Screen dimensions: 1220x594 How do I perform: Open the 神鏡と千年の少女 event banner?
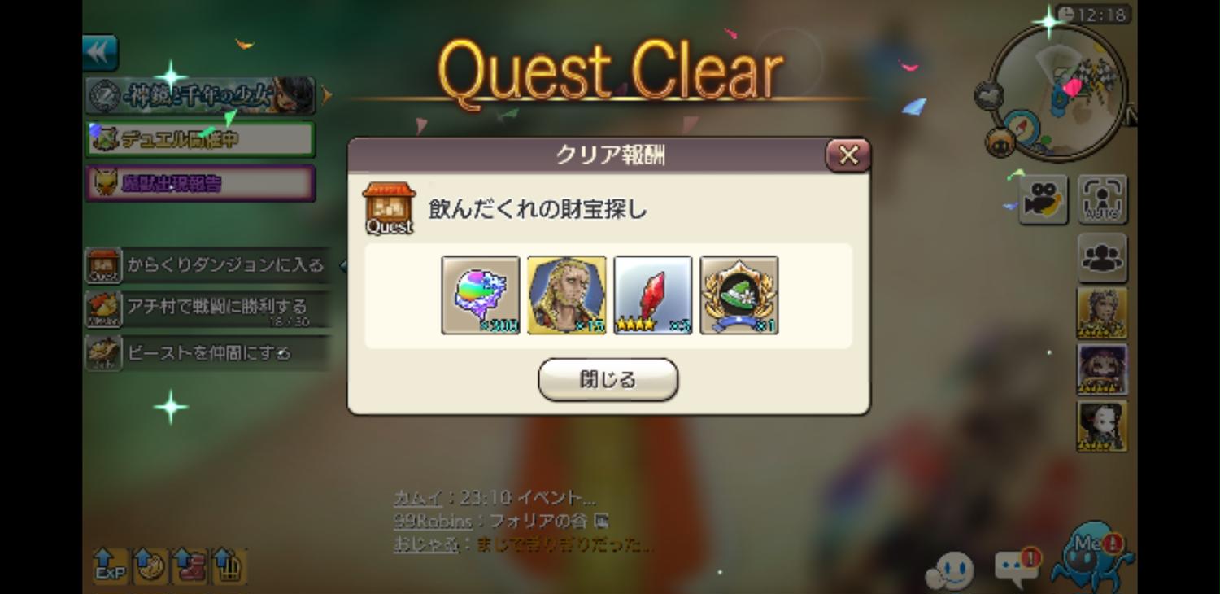coord(200,96)
